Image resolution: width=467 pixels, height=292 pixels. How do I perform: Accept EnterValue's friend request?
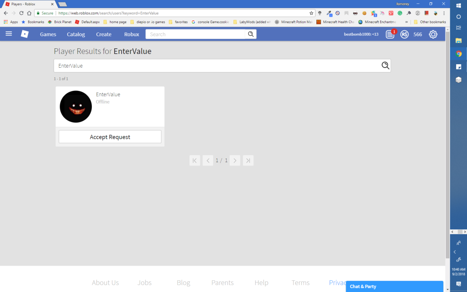(x=110, y=137)
